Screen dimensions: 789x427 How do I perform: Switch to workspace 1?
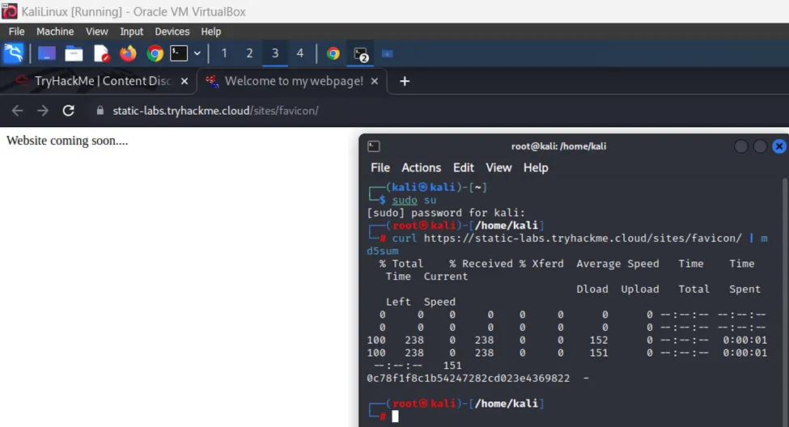(x=224, y=53)
